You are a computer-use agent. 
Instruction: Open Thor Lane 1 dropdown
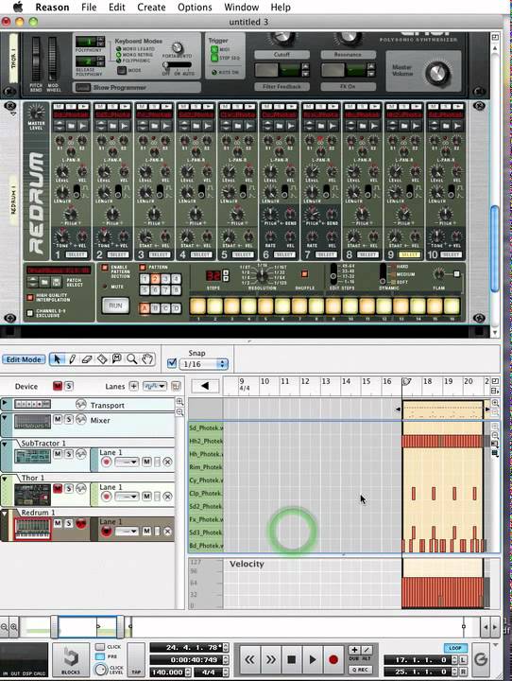coord(127,497)
